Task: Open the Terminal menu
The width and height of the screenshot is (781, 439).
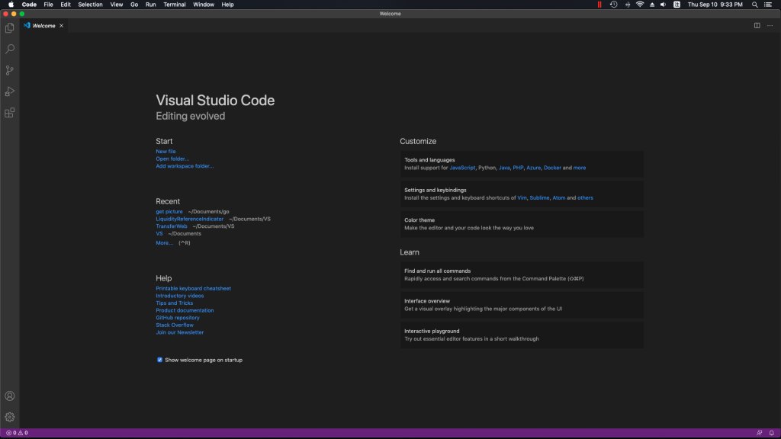Action: [x=174, y=5]
